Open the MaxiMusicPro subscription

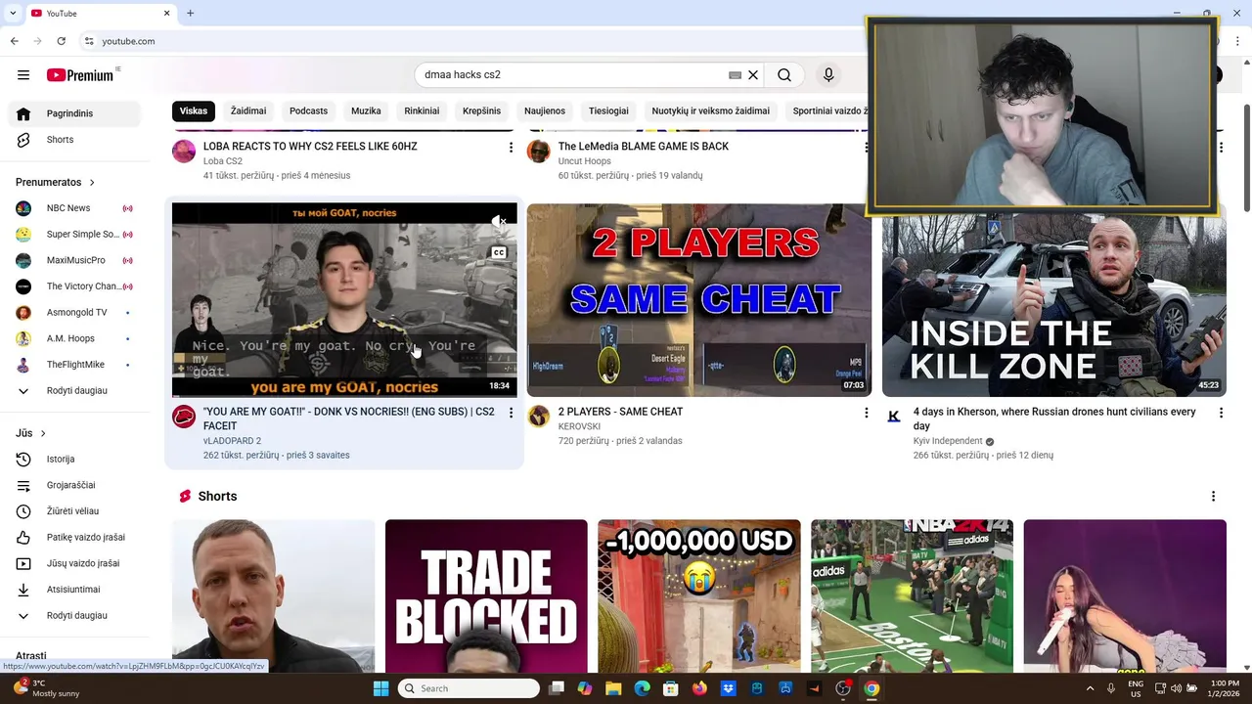point(74,261)
